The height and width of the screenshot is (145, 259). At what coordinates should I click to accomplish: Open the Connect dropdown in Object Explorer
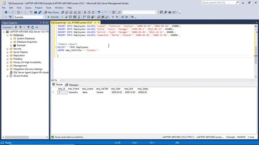pos(8,27)
